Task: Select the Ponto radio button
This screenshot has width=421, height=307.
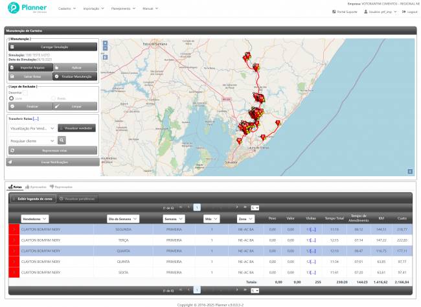Action: pos(53,98)
